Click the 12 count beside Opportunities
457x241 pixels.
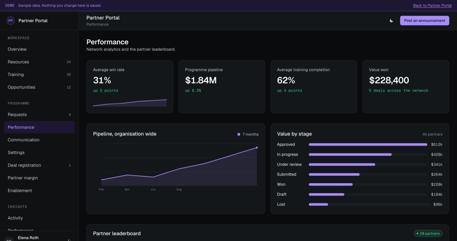click(69, 87)
